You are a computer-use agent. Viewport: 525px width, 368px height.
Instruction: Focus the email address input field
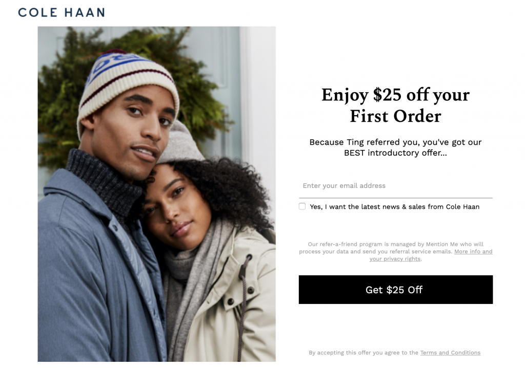pos(395,186)
